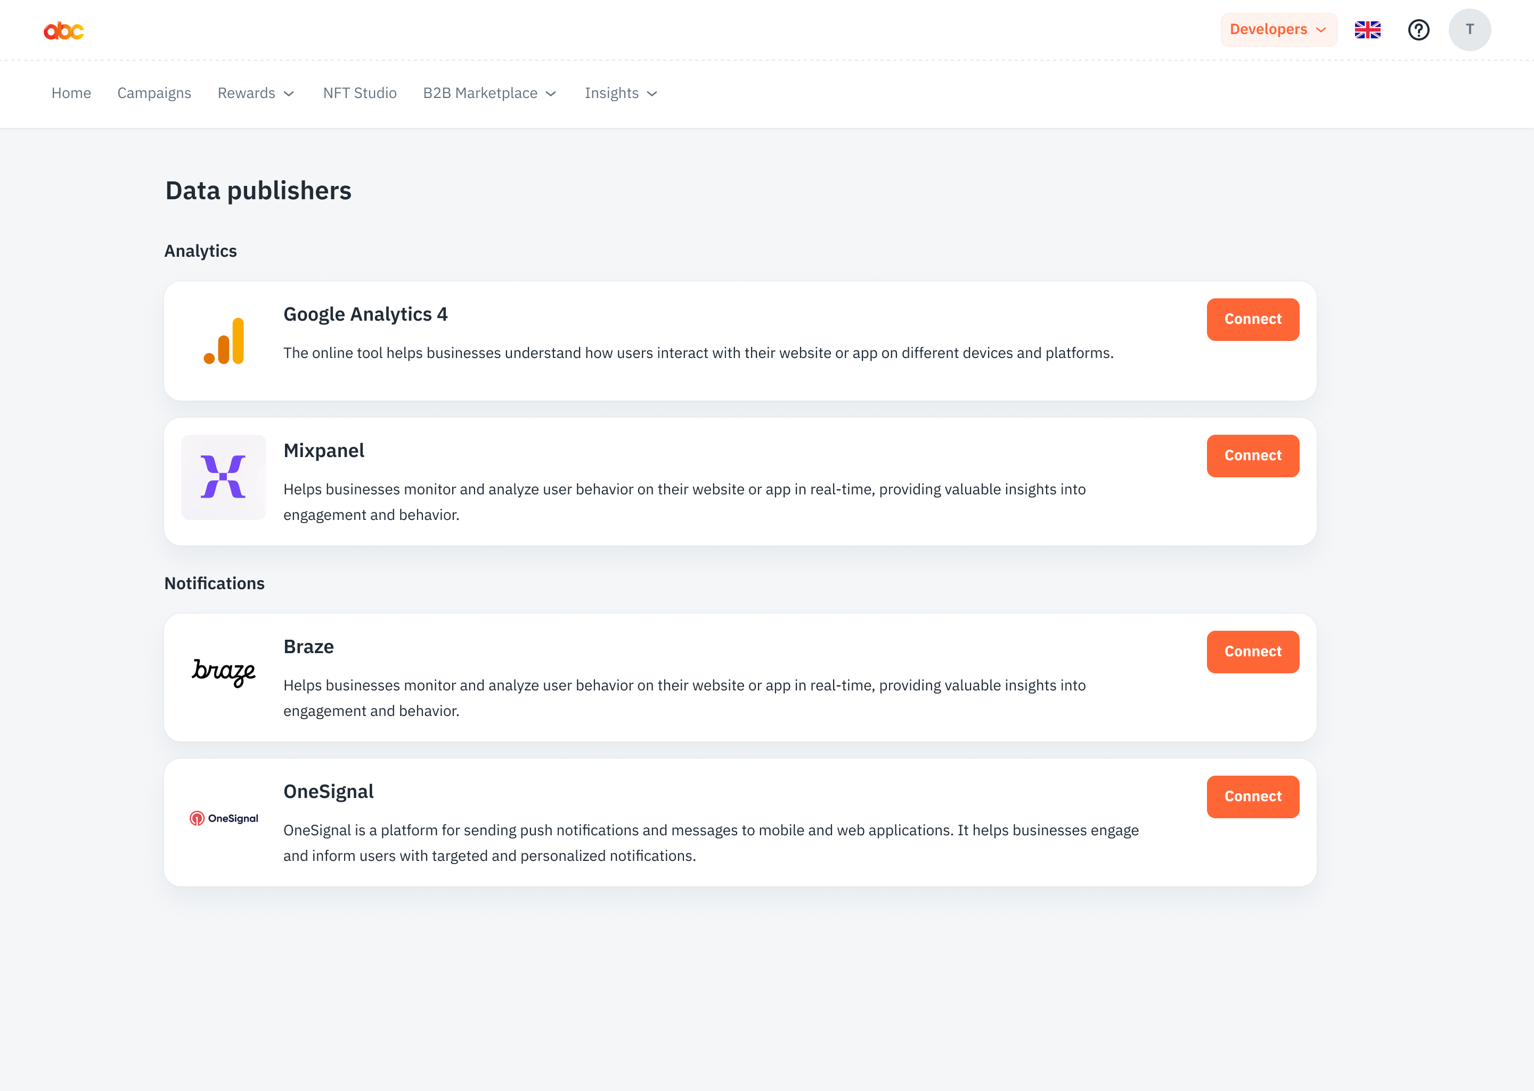Connect Google Analytics 4
The image size is (1534, 1091).
point(1252,319)
